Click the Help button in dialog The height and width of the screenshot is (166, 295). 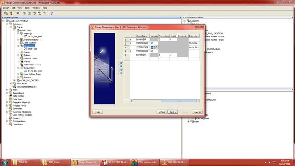[x=98, y=112]
